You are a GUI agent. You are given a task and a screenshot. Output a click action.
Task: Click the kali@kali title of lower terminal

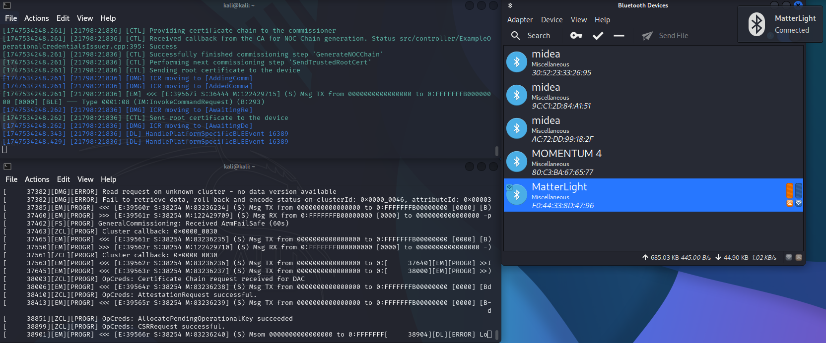click(x=239, y=167)
